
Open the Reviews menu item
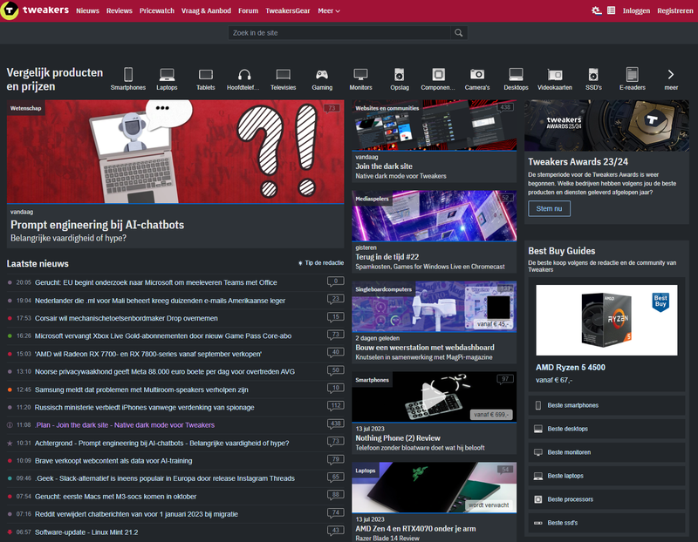click(x=120, y=10)
